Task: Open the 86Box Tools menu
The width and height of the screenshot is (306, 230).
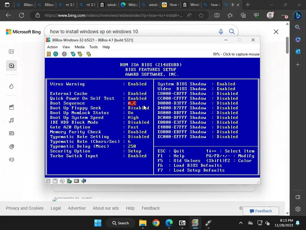Action: [94, 47]
